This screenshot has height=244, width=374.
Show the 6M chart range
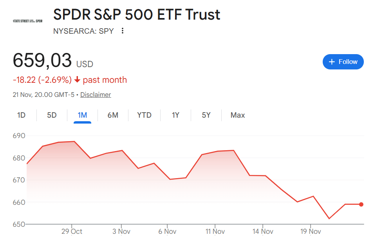coord(113,115)
